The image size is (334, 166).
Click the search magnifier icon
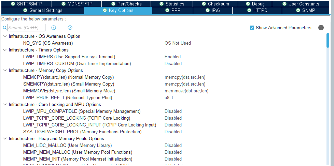click(x=5, y=28)
